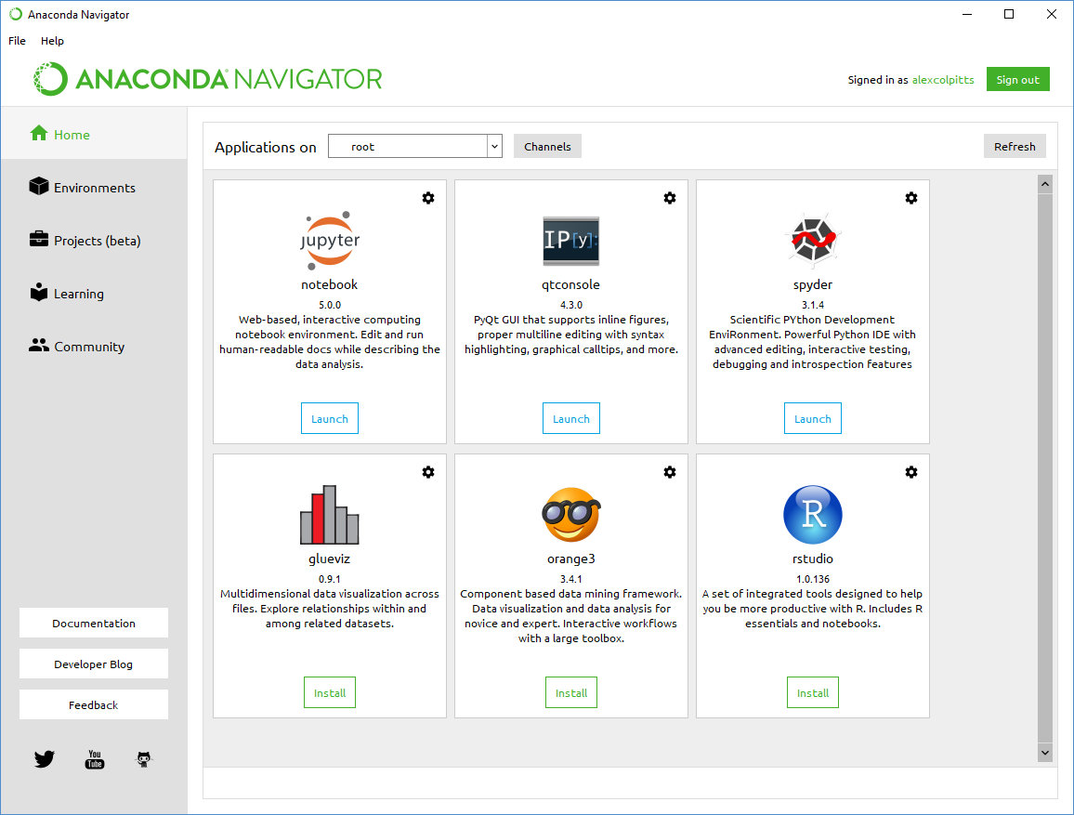Image resolution: width=1074 pixels, height=815 pixels.
Task: Click the Anaconda Navigator header logo
Action: [x=207, y=79]
